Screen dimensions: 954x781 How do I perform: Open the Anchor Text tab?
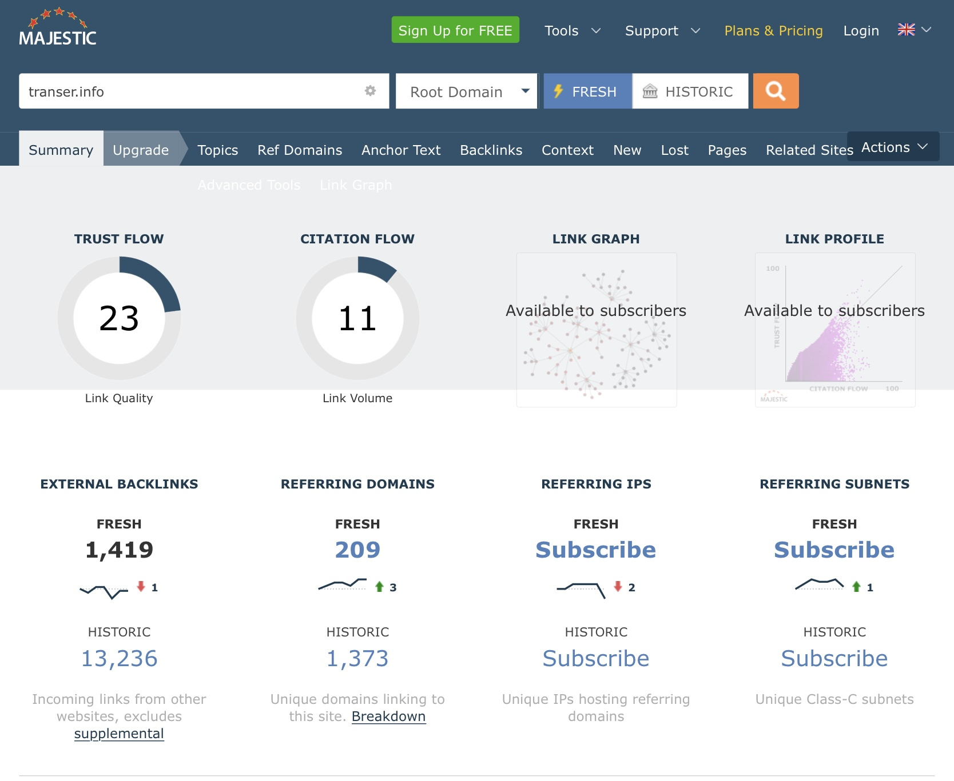pos(401,150)
